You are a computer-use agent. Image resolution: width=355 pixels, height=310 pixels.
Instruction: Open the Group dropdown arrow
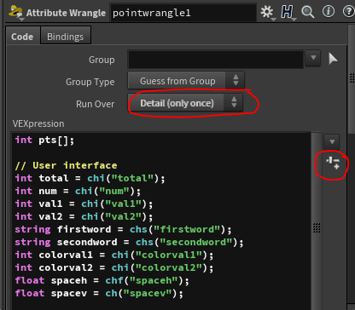click(313, 58)
